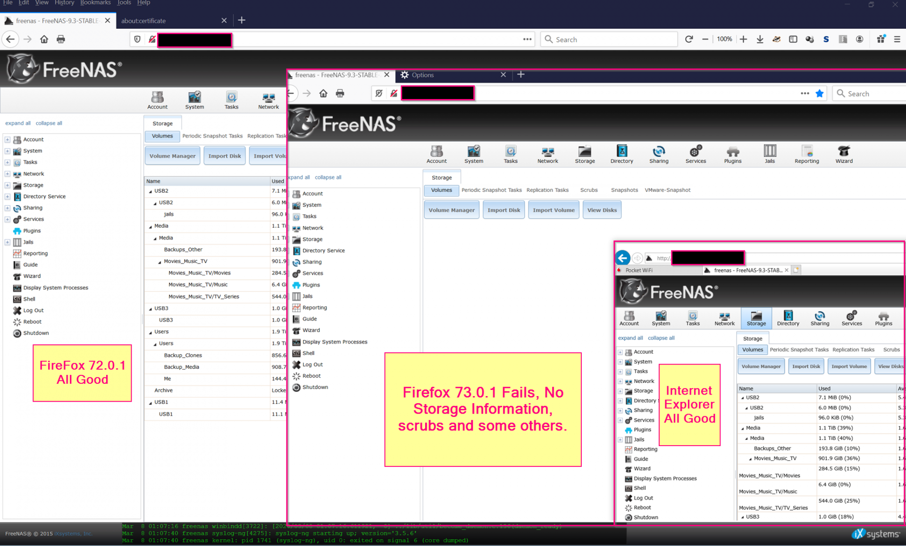
Task: Click print icon in left Firefox toolbar
Action: point(60,39)
